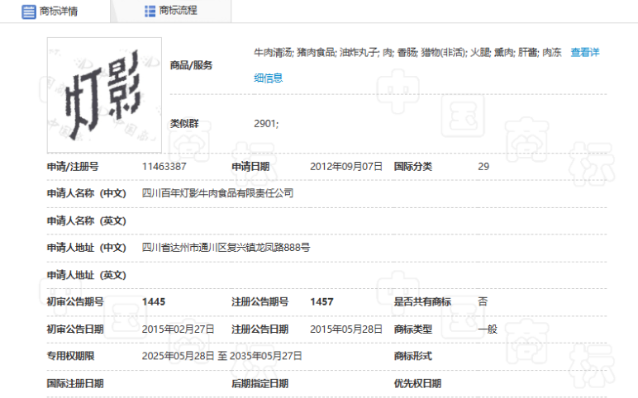Click preliminary announcement issue number 1445

click(154, 301)
